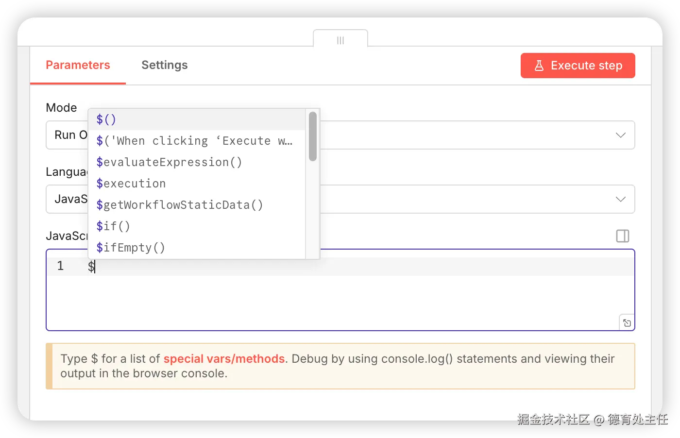Screen dimensions: 680x438
Task: Choose $getWorkflowStaticData() from suggestions
Action: 180,205
